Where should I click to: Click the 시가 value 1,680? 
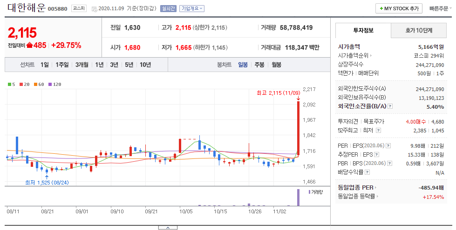[132, 47]
